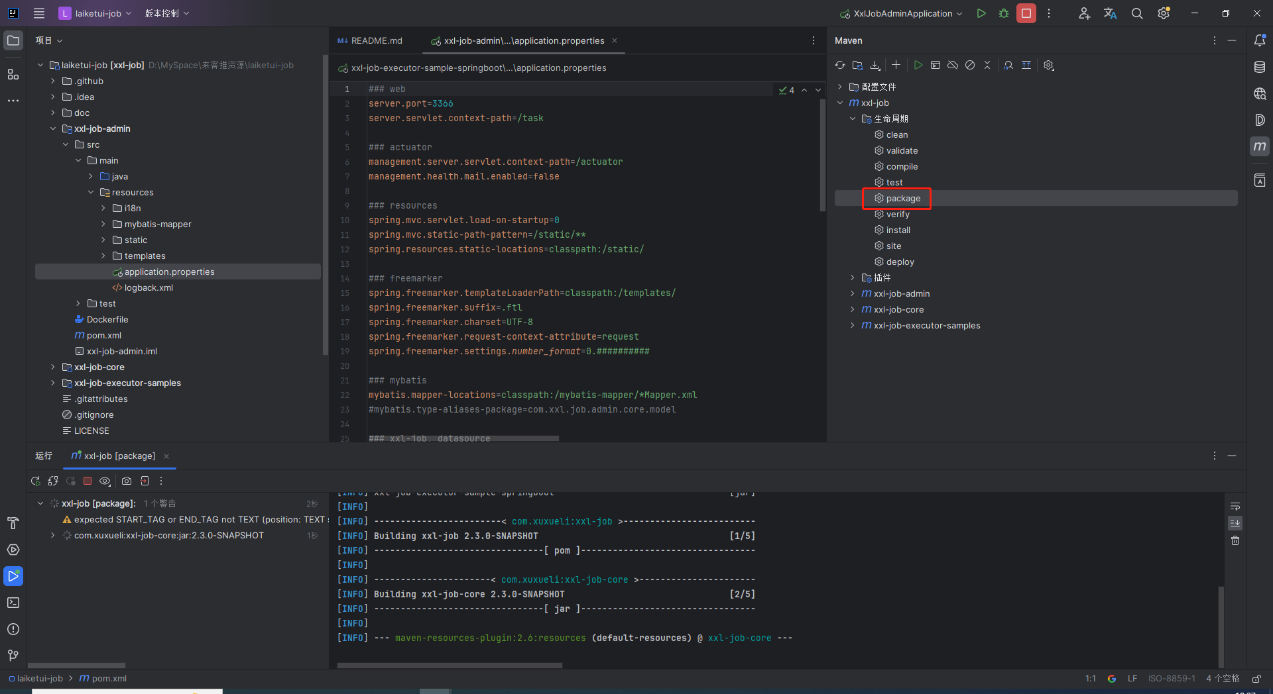Open the laiketui-job project dropdown

95,13
